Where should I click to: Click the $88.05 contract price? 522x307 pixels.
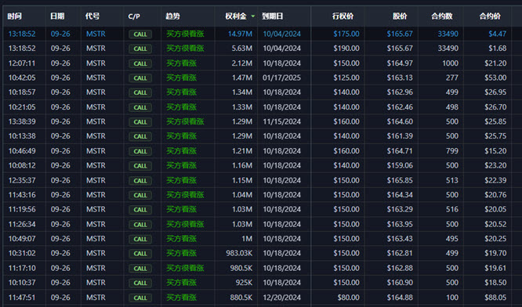(495, 298)
